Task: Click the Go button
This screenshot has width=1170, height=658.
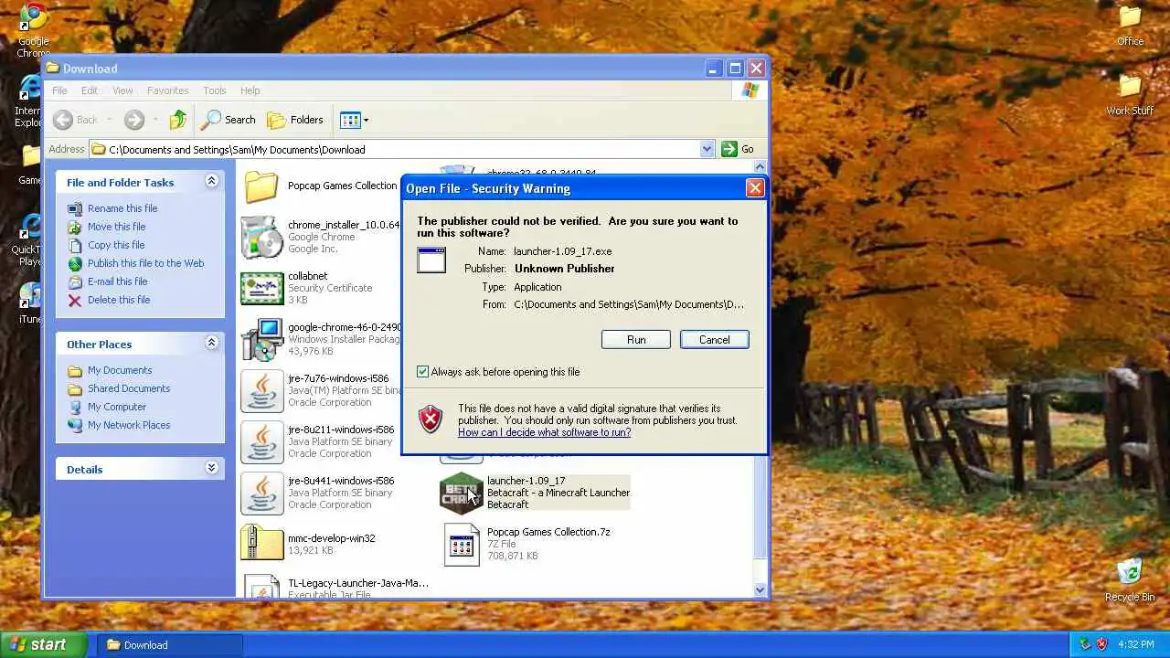Action: pos(739,149)
